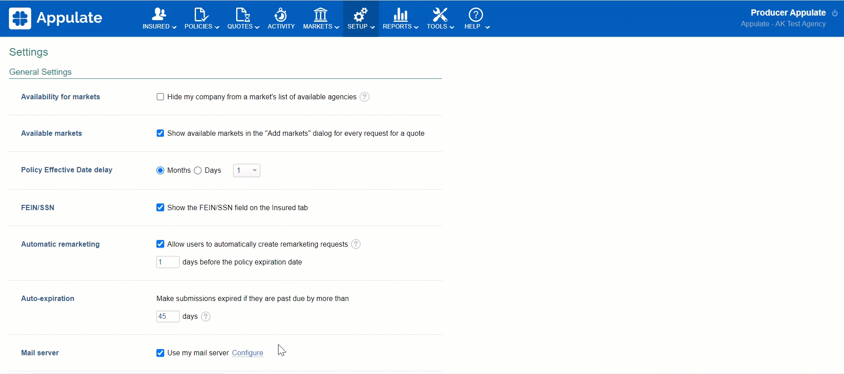Screen dimensions: 844x374
Task: Click help icon beside automatic remarketing option
Action: pyautogui.click(x=356, y=244)
